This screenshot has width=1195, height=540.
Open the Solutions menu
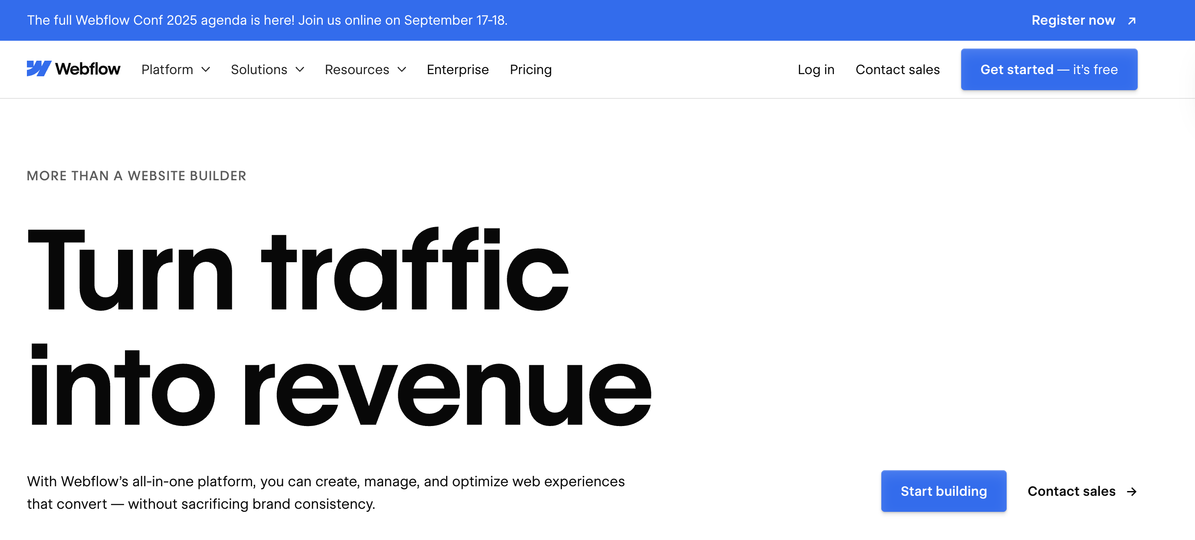(x=259, y=69)
